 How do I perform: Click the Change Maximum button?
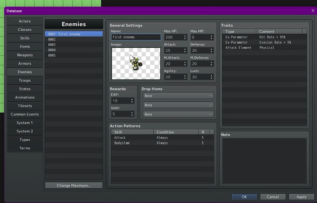click(74, 185)
